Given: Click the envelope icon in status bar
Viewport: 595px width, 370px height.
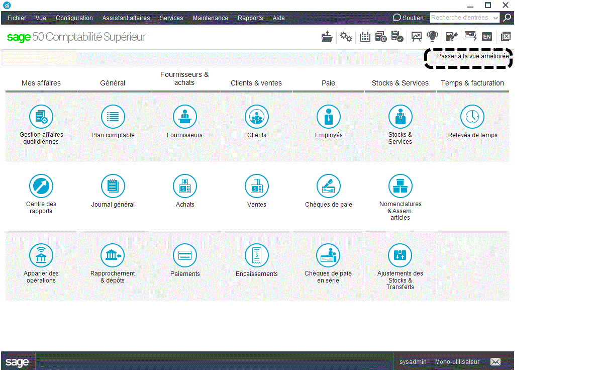Looking at the screenshot, I should pos(495,362).
